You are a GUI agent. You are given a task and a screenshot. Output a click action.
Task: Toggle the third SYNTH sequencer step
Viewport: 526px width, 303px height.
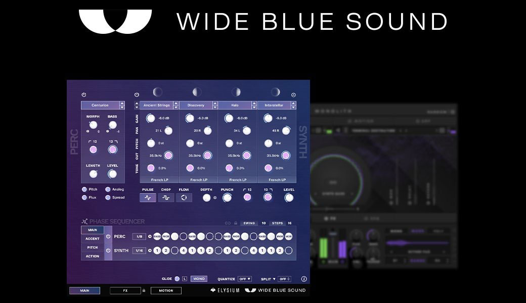click(x=174, y=250)
